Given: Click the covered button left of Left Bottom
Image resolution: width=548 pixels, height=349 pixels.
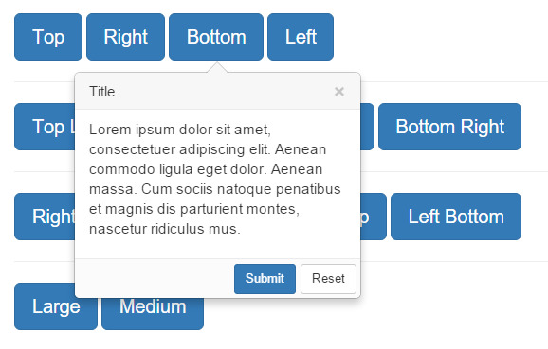Looking at the screenshot, I should pyautogui.click(x=374, y=217).
